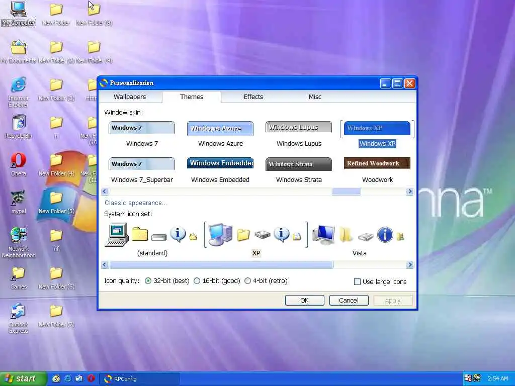Click window skin scrollbar thumb
This screenshot has height=386, width=515.
(x=346, y=191)
